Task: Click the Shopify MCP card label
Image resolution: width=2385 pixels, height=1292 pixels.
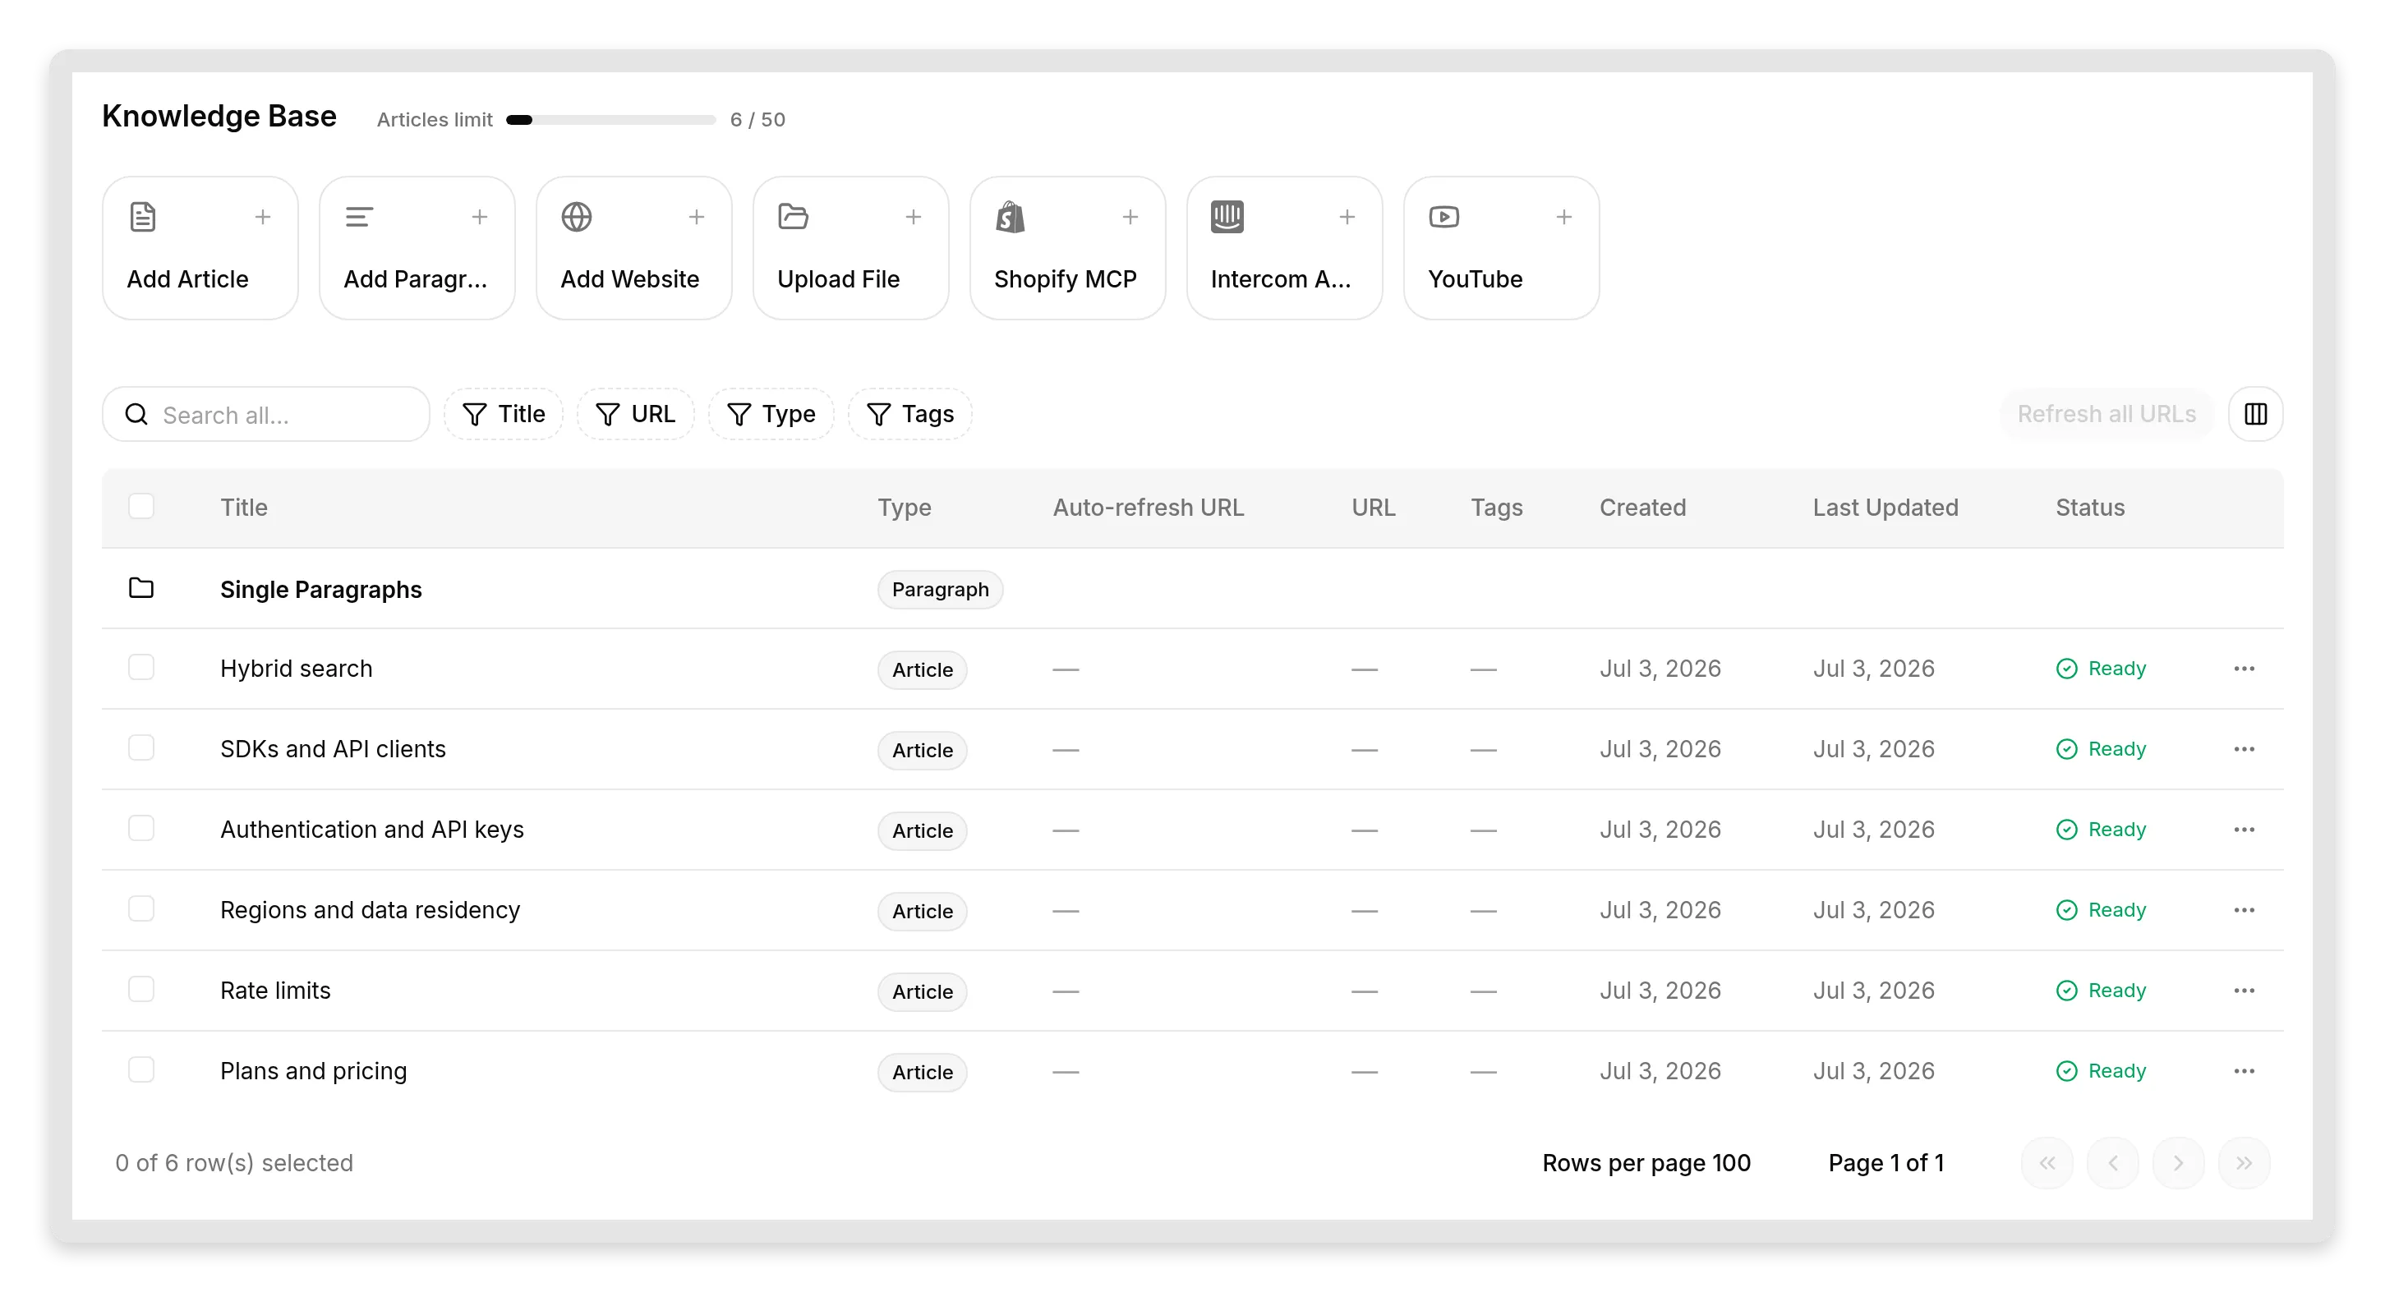Action: point(1065,278)
